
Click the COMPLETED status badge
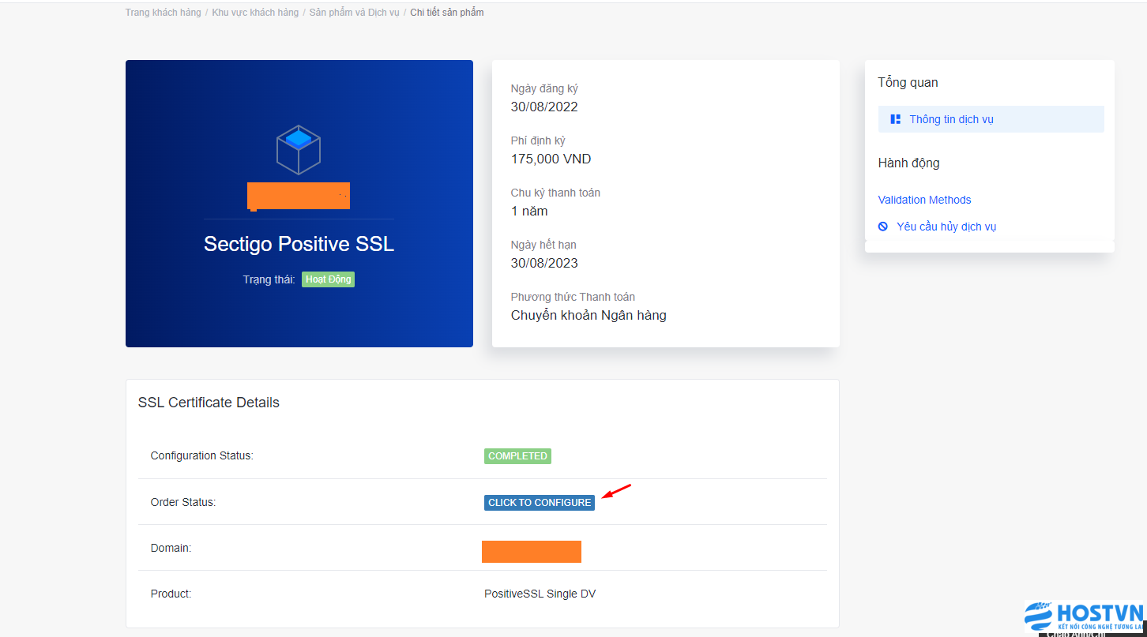coord(517,456)
